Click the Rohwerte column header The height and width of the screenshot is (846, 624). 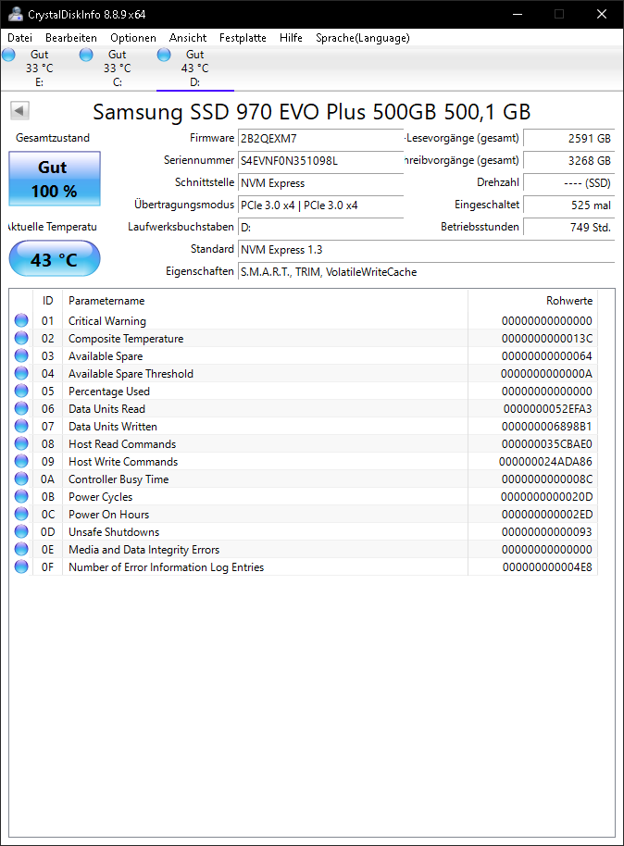coord(532,301)
